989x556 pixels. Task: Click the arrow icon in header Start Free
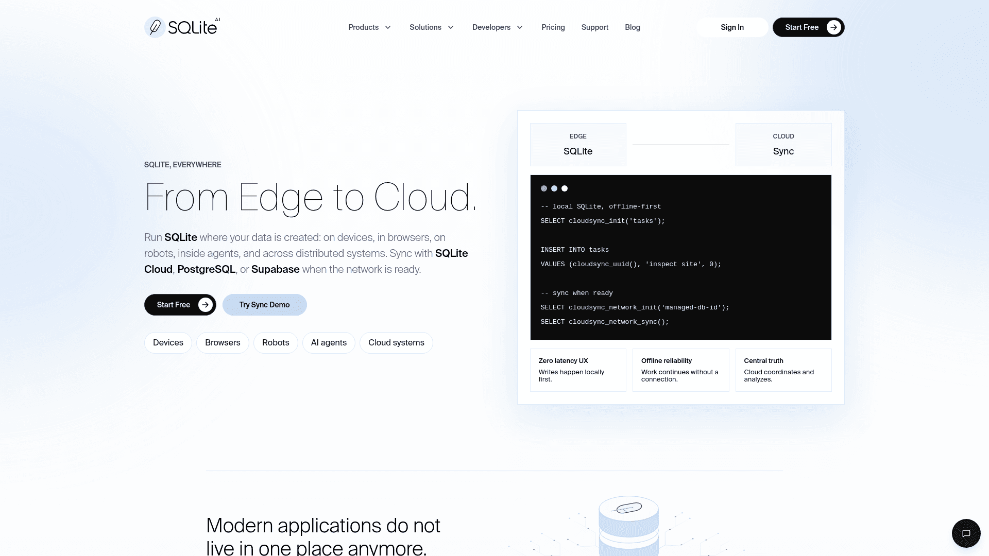coord(833,27)
